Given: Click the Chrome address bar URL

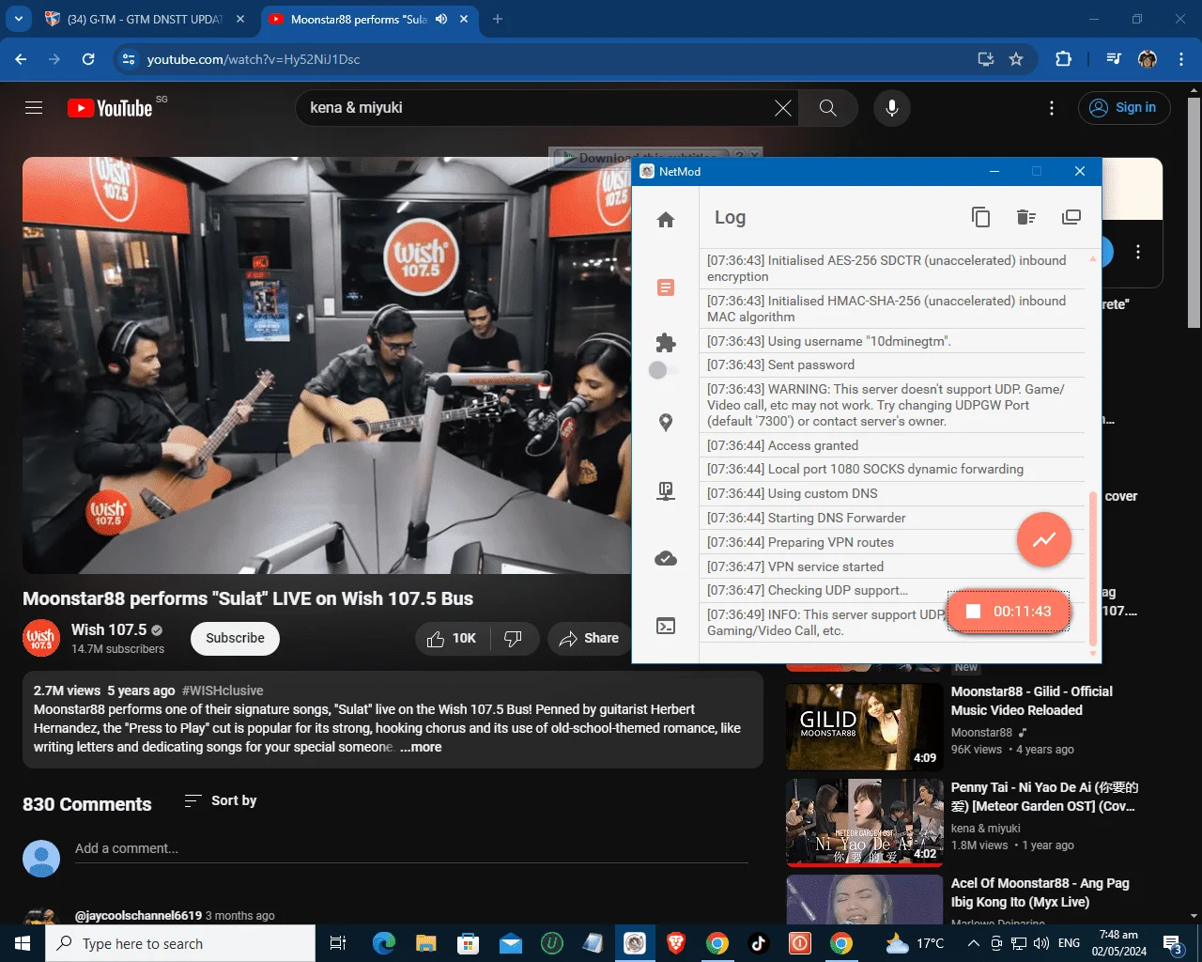Looking at the screenshot, I should point(254,59).
